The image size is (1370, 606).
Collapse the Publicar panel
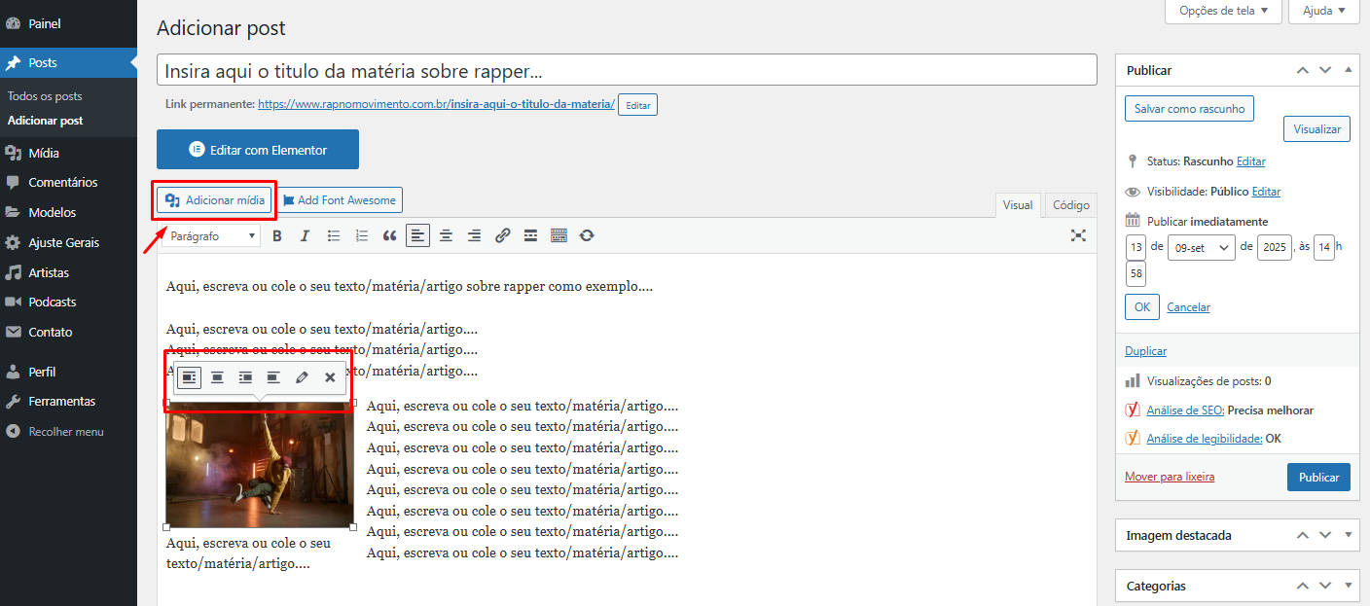pyautogui.click(x=1348, y=70)
